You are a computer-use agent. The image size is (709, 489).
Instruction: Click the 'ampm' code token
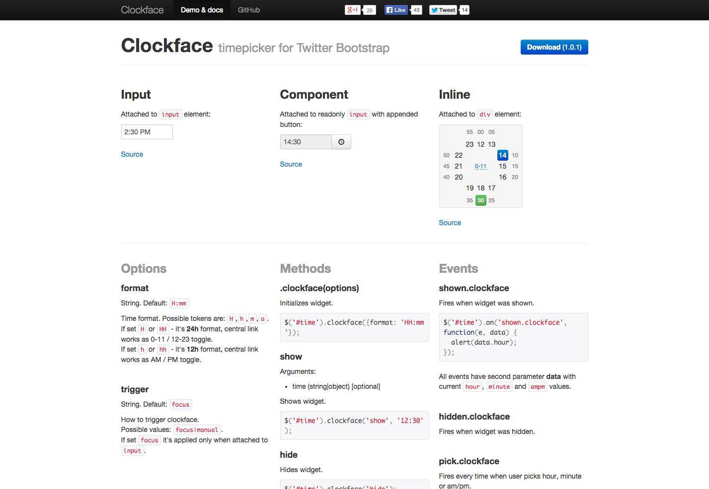coord(538,387)
